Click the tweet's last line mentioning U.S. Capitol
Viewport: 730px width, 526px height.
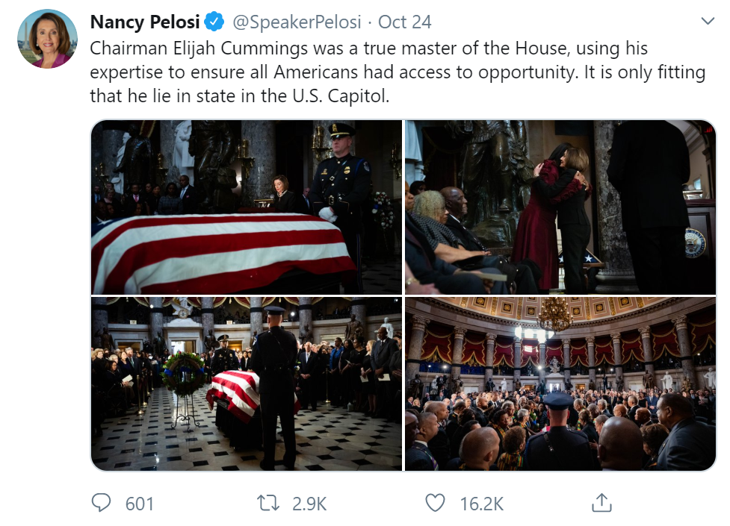[x=240, y=96]
